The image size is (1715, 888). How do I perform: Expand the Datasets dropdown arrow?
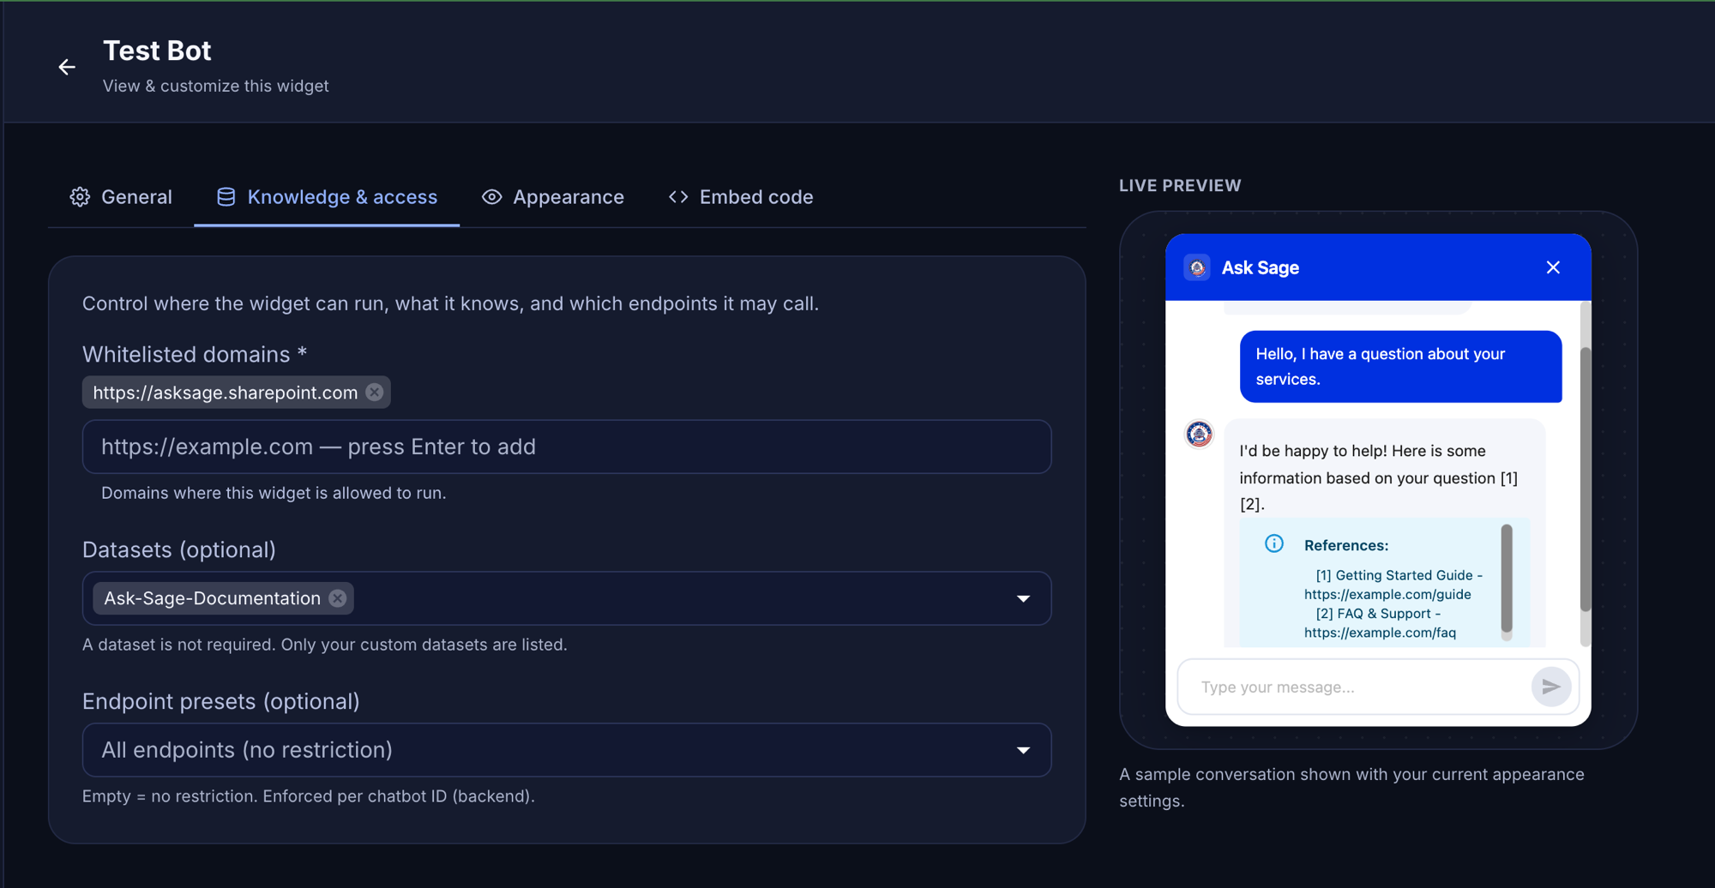(x=1023, y=598)
